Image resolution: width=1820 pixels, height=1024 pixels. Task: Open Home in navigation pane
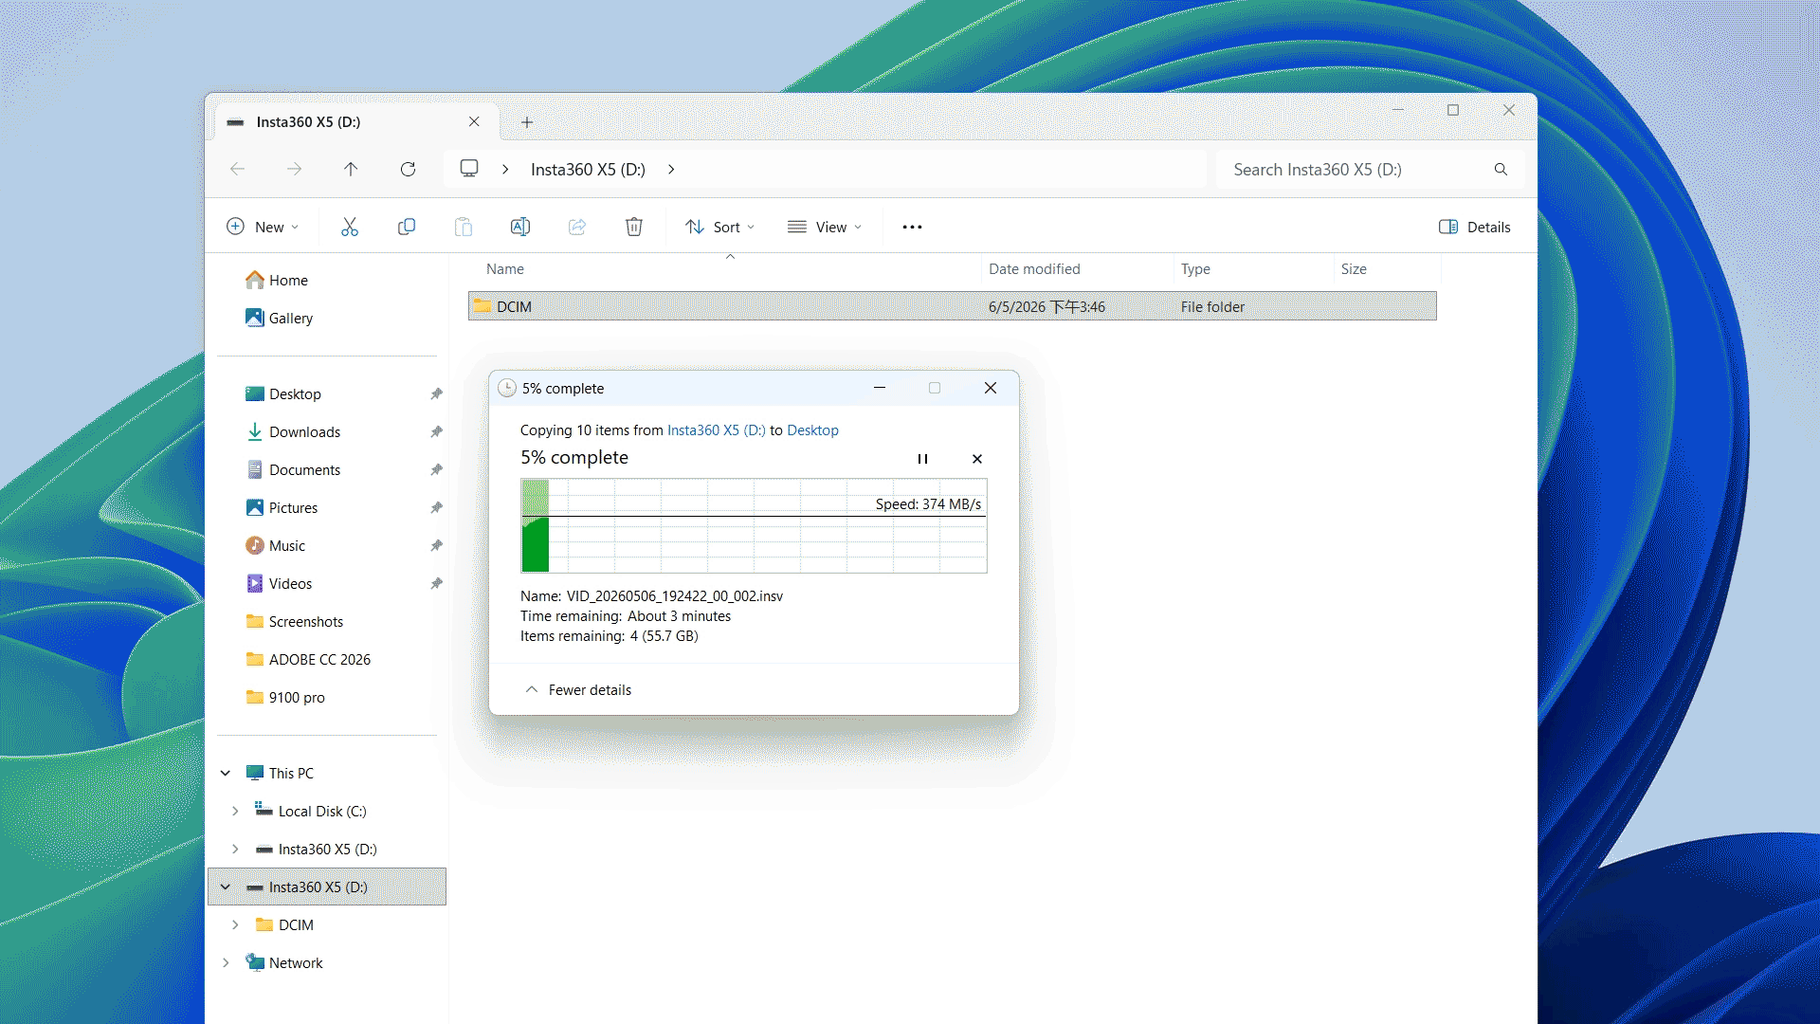(x=276, y=280)
